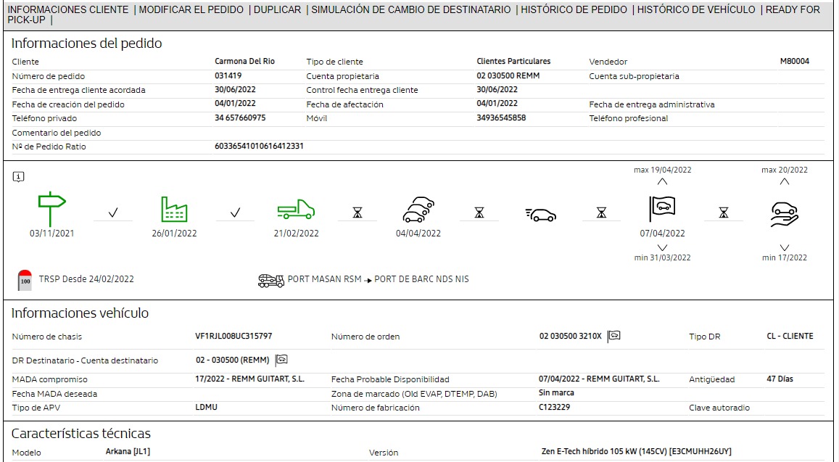Click green factory icon dated 26/01/2022
The height and width of the screenshot is (462, 839).
coord(174,209)
